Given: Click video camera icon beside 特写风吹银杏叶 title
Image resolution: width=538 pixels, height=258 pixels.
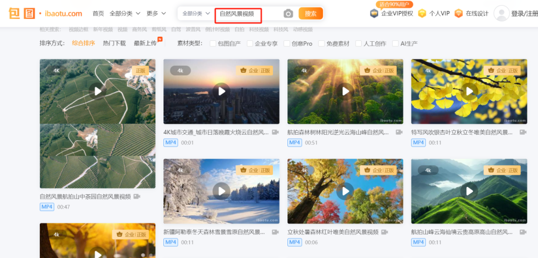Looking at the screenshot, I should point(523,132).
